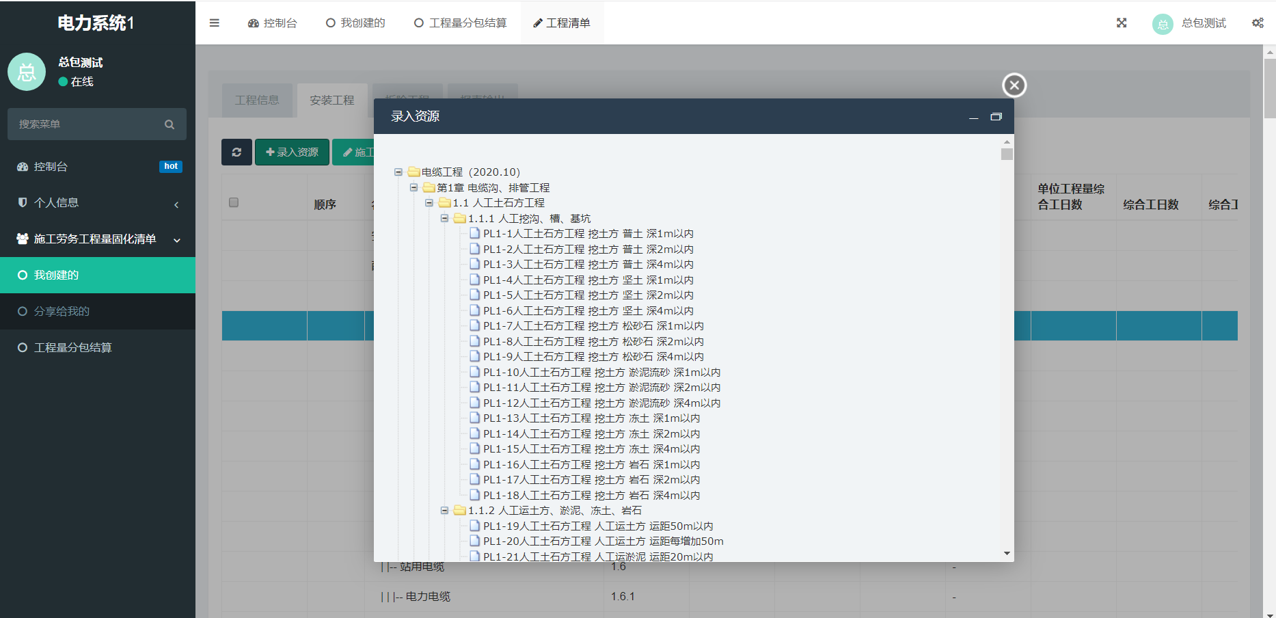Select PL1-18人工土石方工程 挖土方 岩石 深4m以内
Viewport: 1276px width, 618px height.
coord(592,495)
